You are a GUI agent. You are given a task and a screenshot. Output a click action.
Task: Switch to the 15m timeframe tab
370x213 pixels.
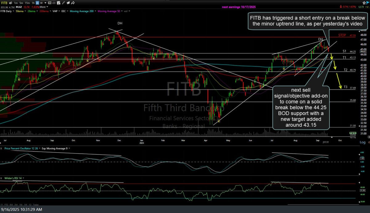(x=27, y=2)
